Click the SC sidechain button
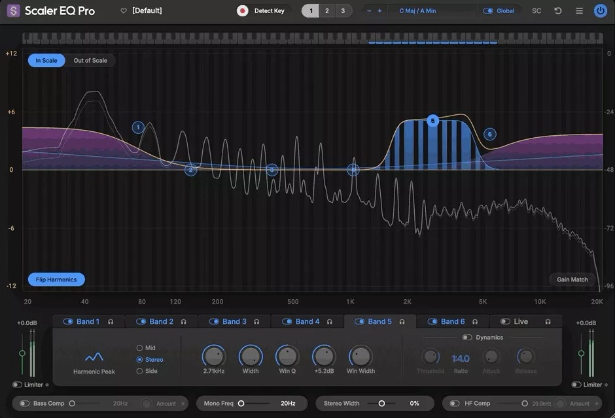The width and height of the screenshot is (615, 418). (x=536, y=11)
